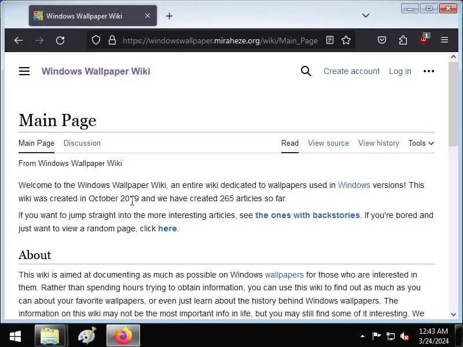The height and width of the screenshot is (347, 463).
Task: Bookmark this page with the star
Action: point(346,40)
